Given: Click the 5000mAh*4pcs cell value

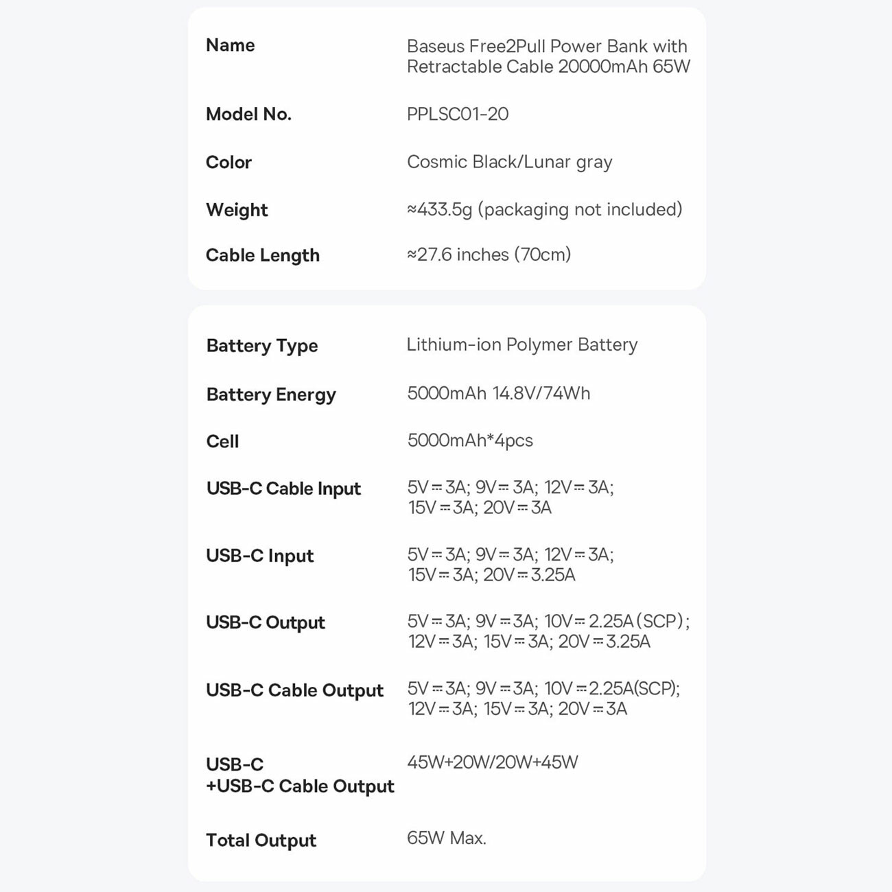Looking at the screenshot, I should [x=470, y=441].
